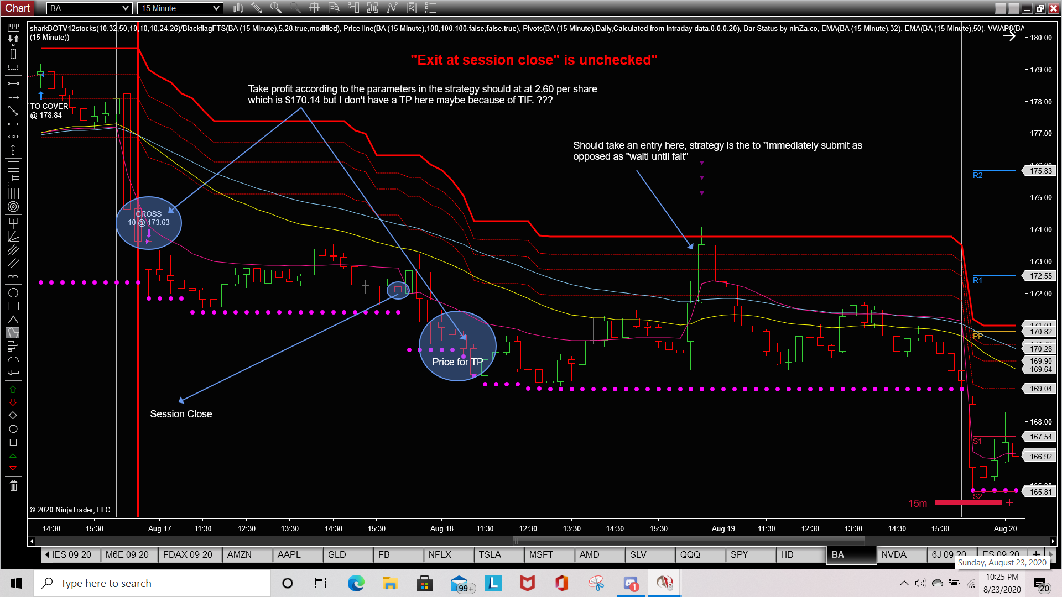Image resolution: width=1062 pixels, height=597 pixels.
Task: Open the data box icon in toolbar
Action: pyautogui.click(x=334, y=8)
